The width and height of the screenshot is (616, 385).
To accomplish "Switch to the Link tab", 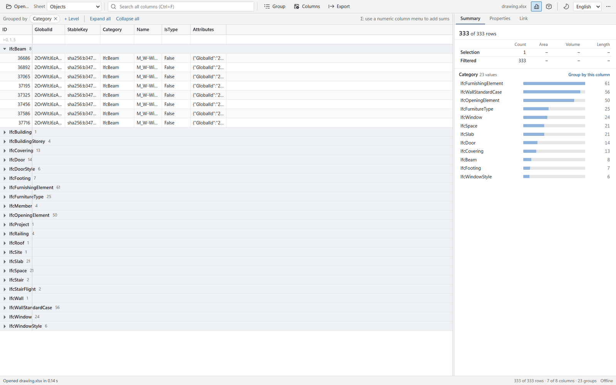I will [523, 18].
